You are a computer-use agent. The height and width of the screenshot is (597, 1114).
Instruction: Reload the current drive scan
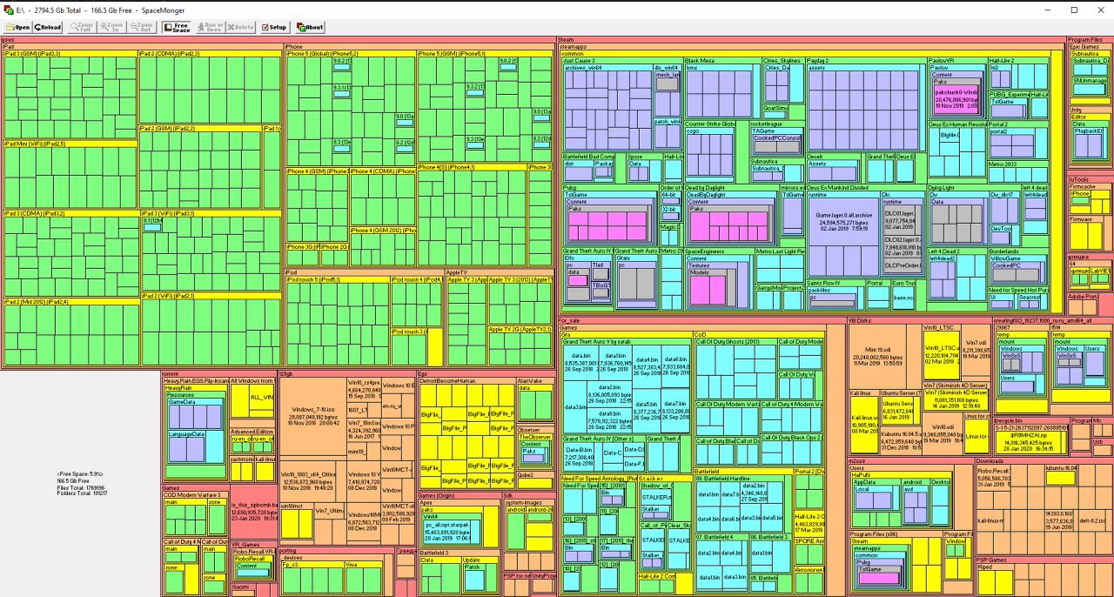(48, 27)
